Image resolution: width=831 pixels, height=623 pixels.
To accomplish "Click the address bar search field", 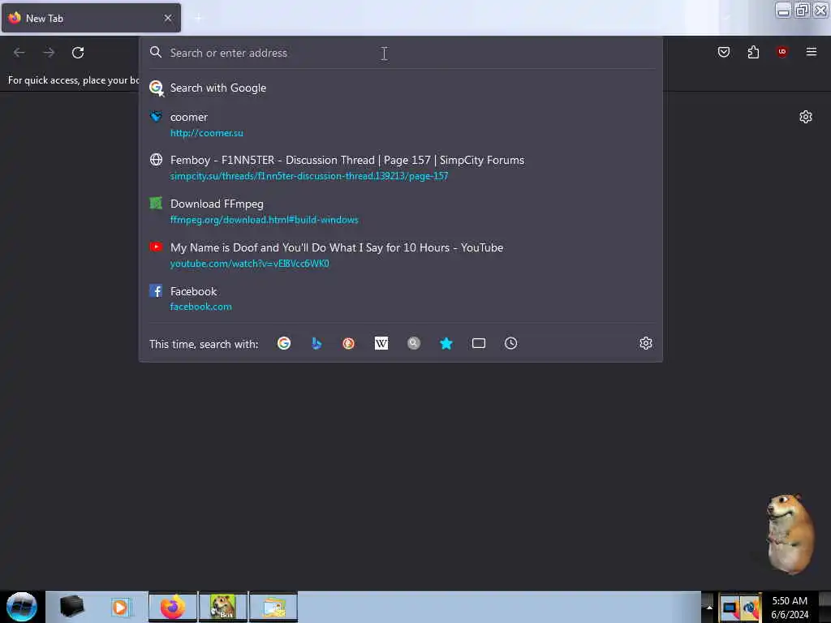I will 401,53.
